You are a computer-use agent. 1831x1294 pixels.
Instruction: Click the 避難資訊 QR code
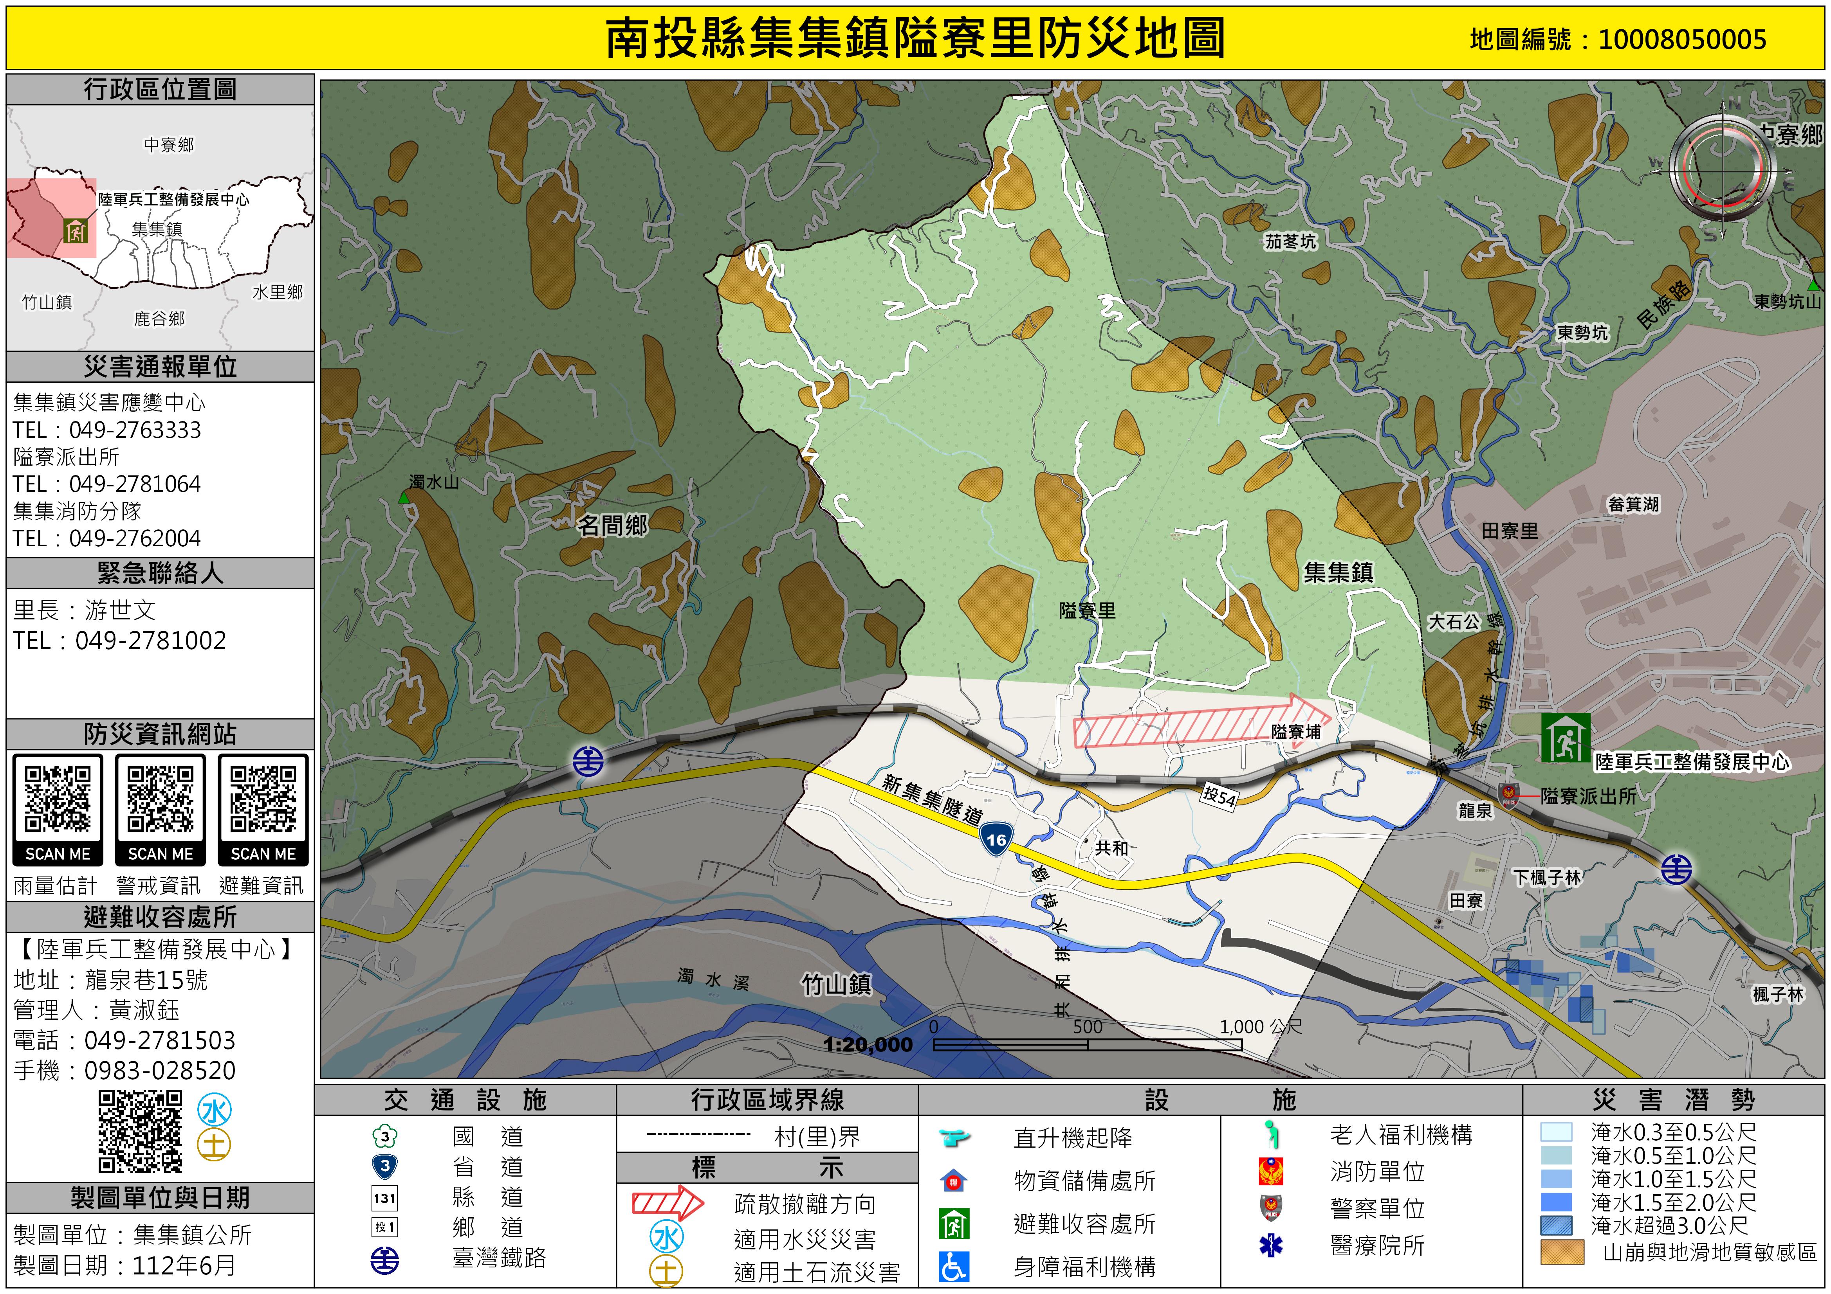click(263, 798)
